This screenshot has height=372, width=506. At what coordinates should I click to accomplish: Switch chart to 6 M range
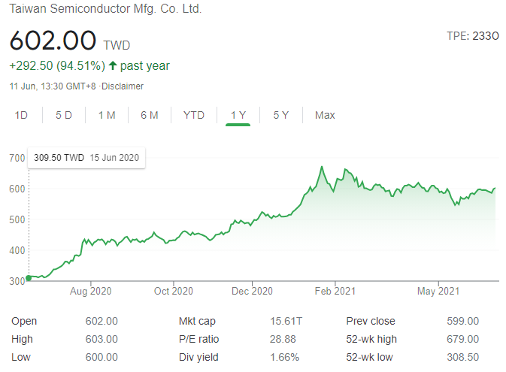150,115
